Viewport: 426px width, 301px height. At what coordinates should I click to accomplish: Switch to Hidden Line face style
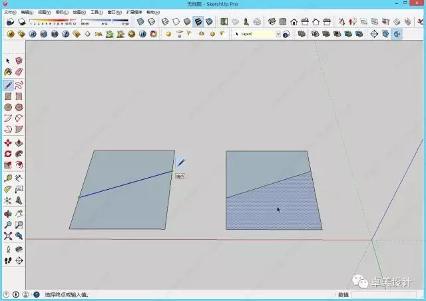pos(176,21)
